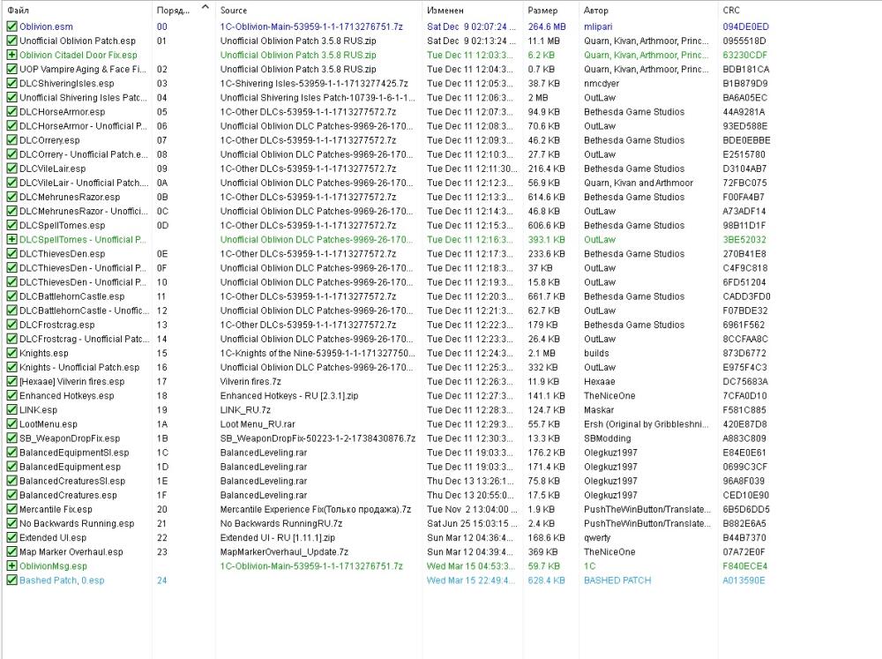Select Knights - Unofficial Patch.esp
The image size is (882, 659).
click(x=79, y=367)
